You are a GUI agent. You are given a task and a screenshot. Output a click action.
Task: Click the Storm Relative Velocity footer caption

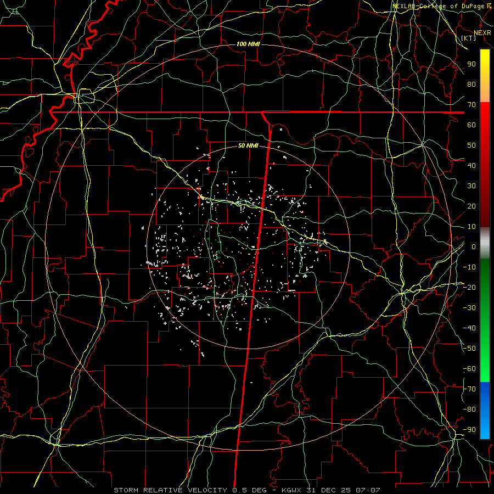click(x=246, y=490)
